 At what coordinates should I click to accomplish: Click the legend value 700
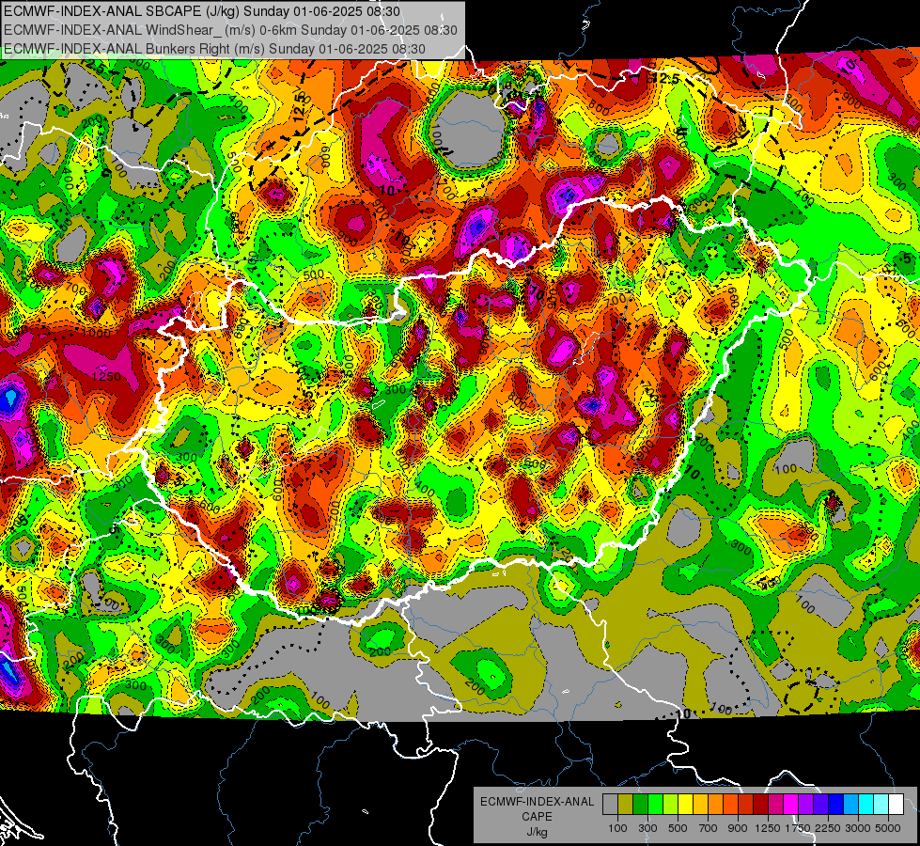[709, 828]
